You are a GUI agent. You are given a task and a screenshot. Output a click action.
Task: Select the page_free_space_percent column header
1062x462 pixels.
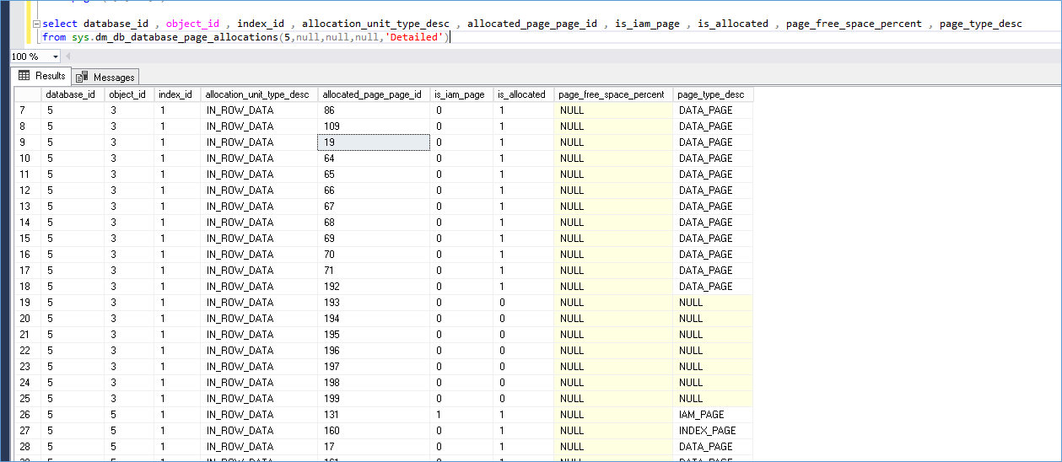[x=613, y=94]
